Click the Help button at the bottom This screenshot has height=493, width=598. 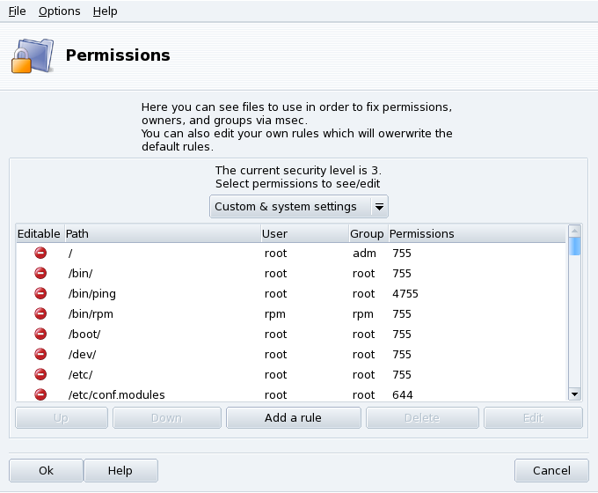[120, 471]
